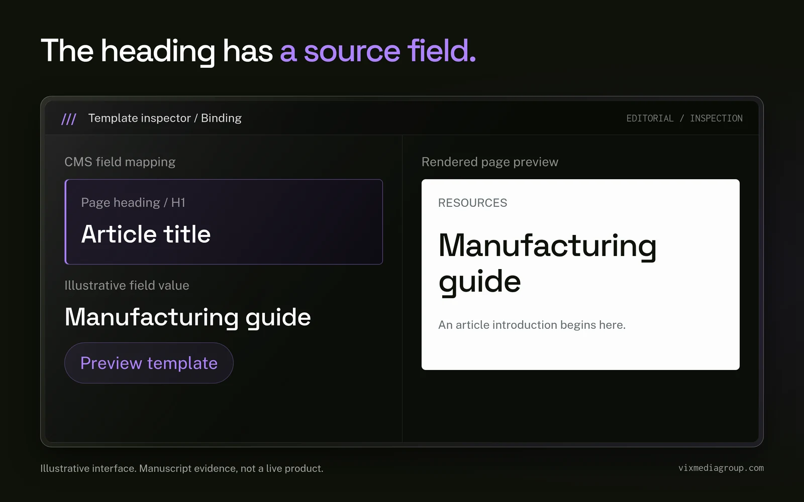
Task: Click the 'The heading has a source field.' title
Action: click(258, 51)
